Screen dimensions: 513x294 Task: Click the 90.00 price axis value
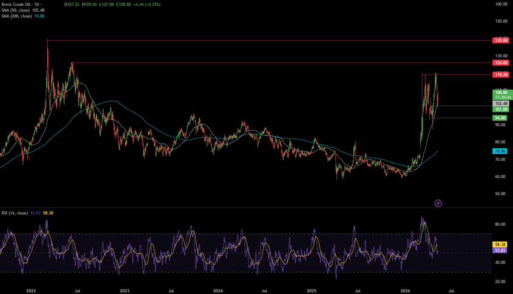click(x=501, y=125)
